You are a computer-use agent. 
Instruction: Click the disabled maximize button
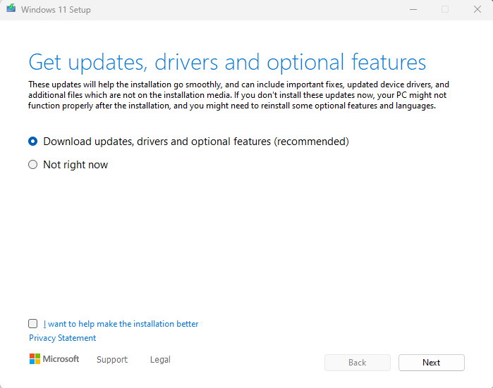pyautogui.click(x=445, y=9)
